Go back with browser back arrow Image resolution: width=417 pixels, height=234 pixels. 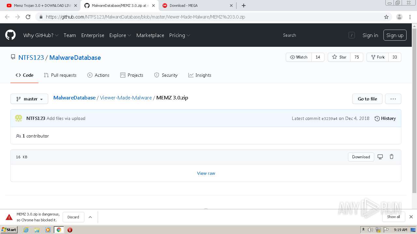tap(7, 17)
